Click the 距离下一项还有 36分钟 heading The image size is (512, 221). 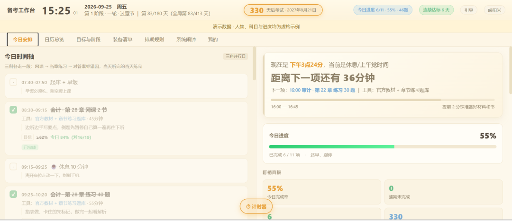[323, 78]
